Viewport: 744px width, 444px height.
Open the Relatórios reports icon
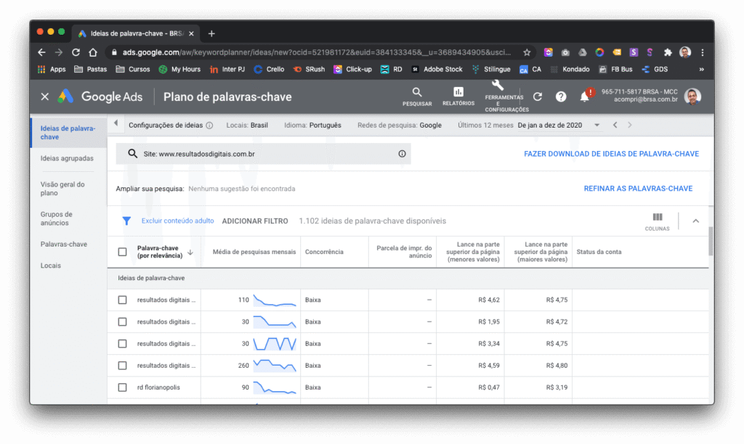pyautogui.click(x=458, y=96)
